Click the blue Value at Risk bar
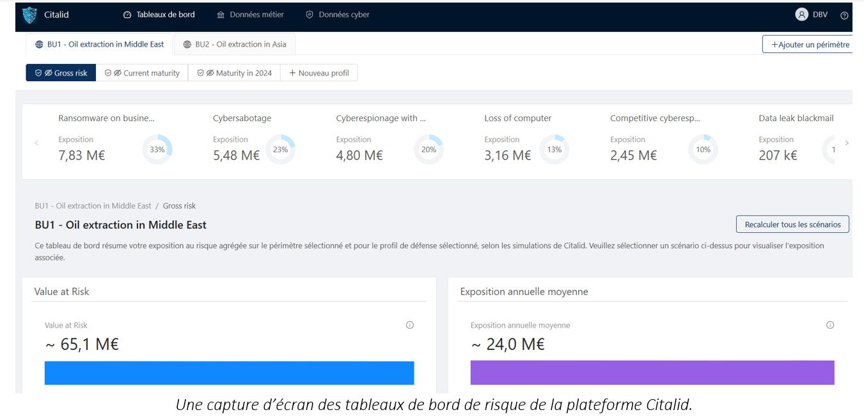 229,373
